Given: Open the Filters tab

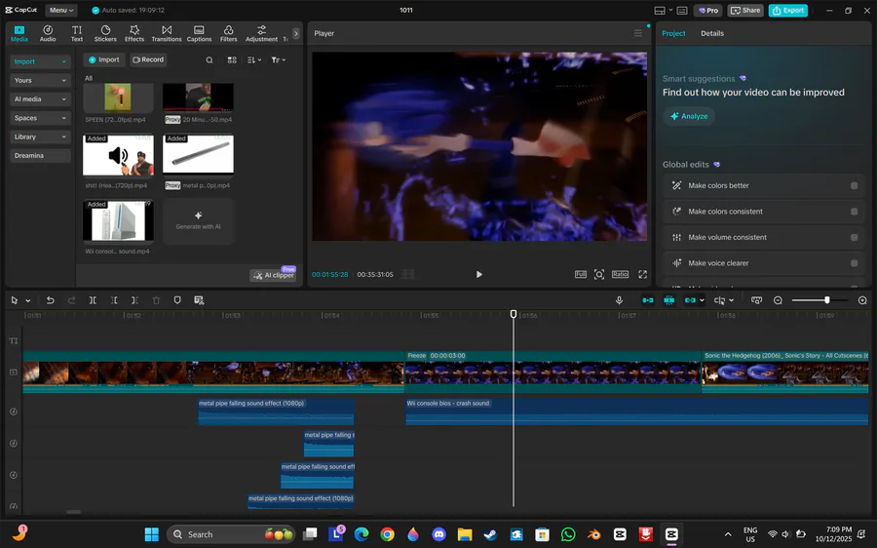Looking at the screenshot, I should tap(228, 33).
